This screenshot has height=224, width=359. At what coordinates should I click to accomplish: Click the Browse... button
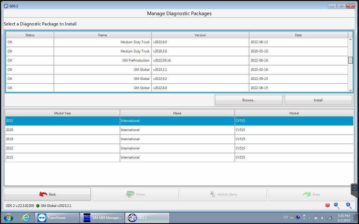tap(249, 100)
